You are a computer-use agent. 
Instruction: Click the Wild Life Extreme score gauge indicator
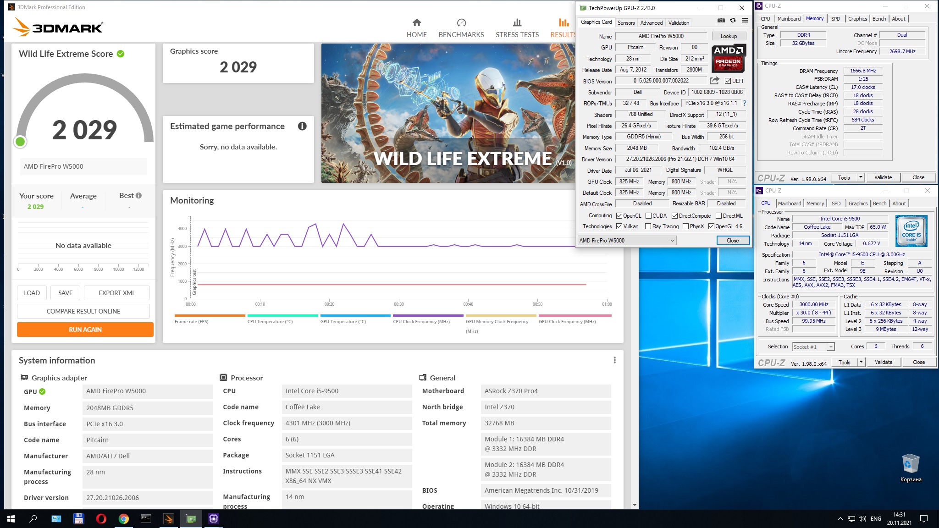click(20, 142)
